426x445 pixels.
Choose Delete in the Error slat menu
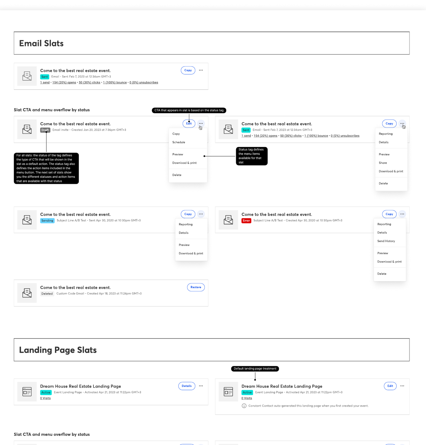382,274
